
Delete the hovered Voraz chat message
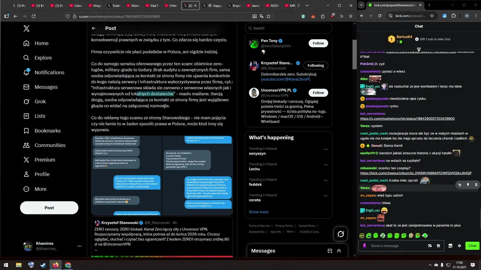click(476, 185)
